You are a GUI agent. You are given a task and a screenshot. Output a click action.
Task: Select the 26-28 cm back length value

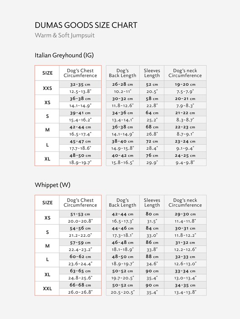123,84
